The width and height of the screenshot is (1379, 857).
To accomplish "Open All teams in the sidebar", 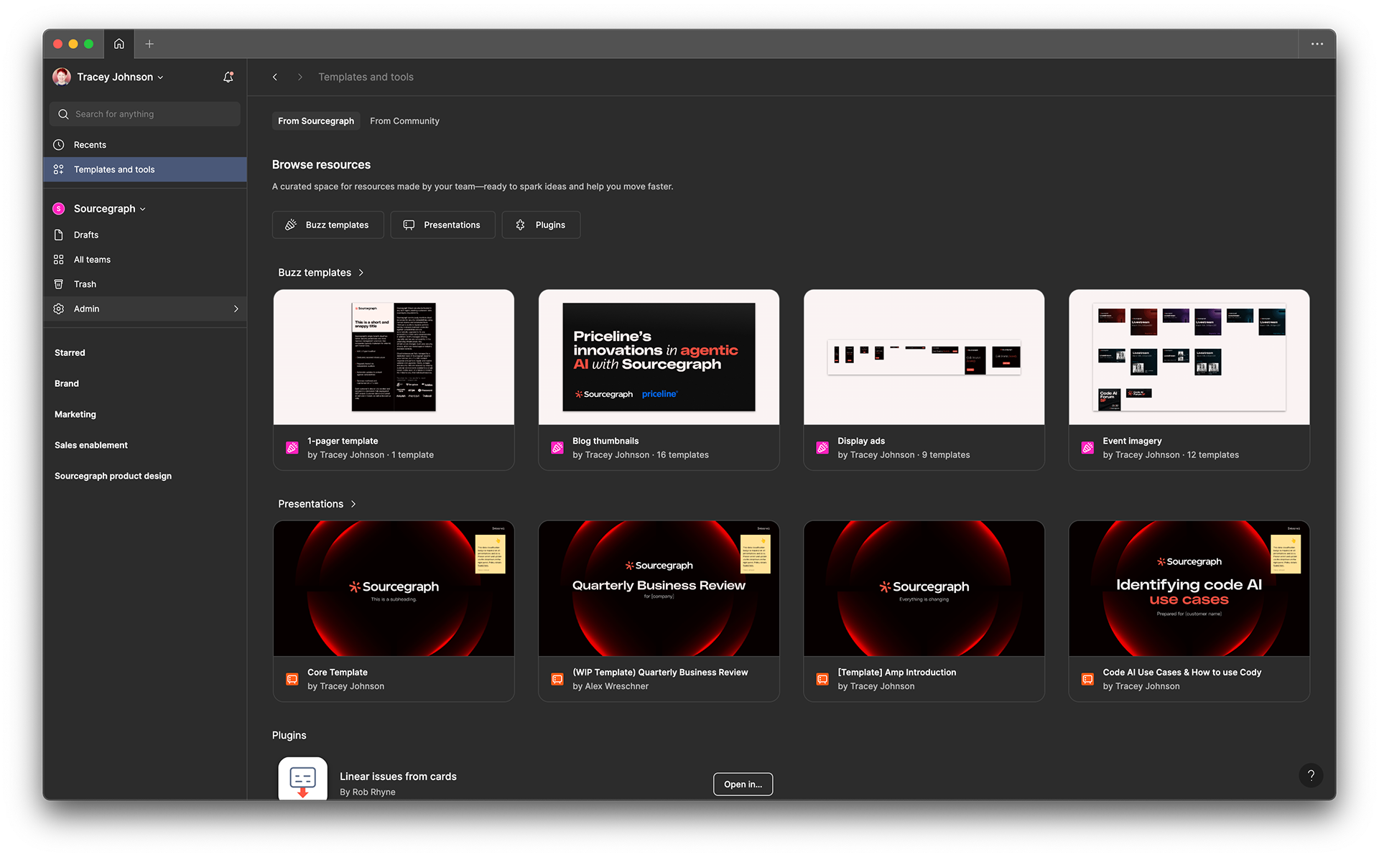I will pyautogui.click(x=145, y=260).
